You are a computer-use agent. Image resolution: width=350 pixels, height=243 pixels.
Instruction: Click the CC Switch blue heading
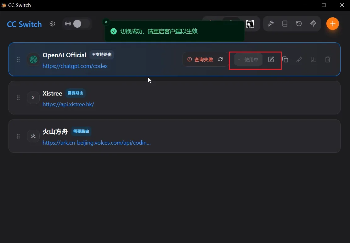coord(24,24)
